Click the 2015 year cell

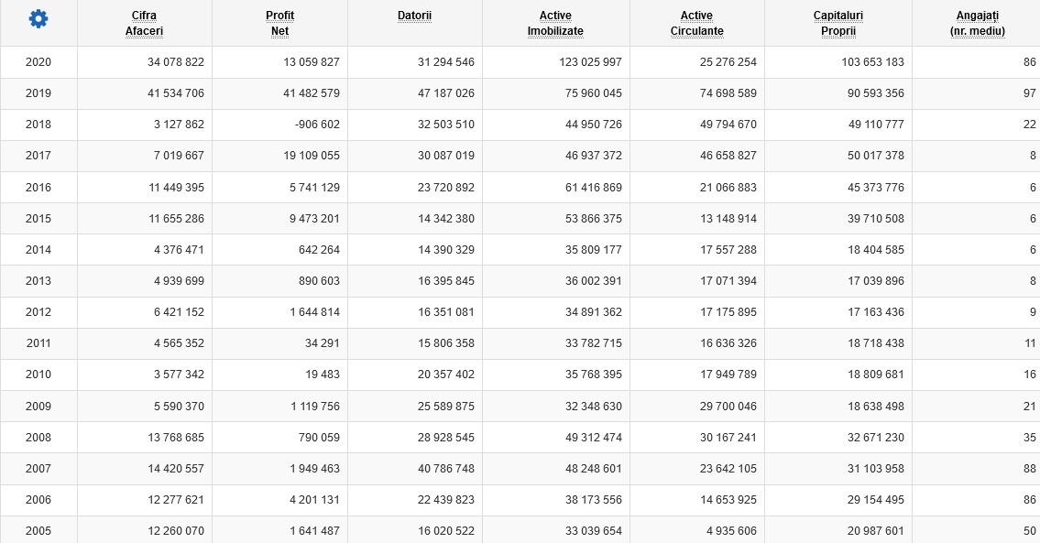pyautogui.click(x=38, y=218)
